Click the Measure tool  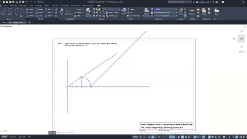point(192,12)
